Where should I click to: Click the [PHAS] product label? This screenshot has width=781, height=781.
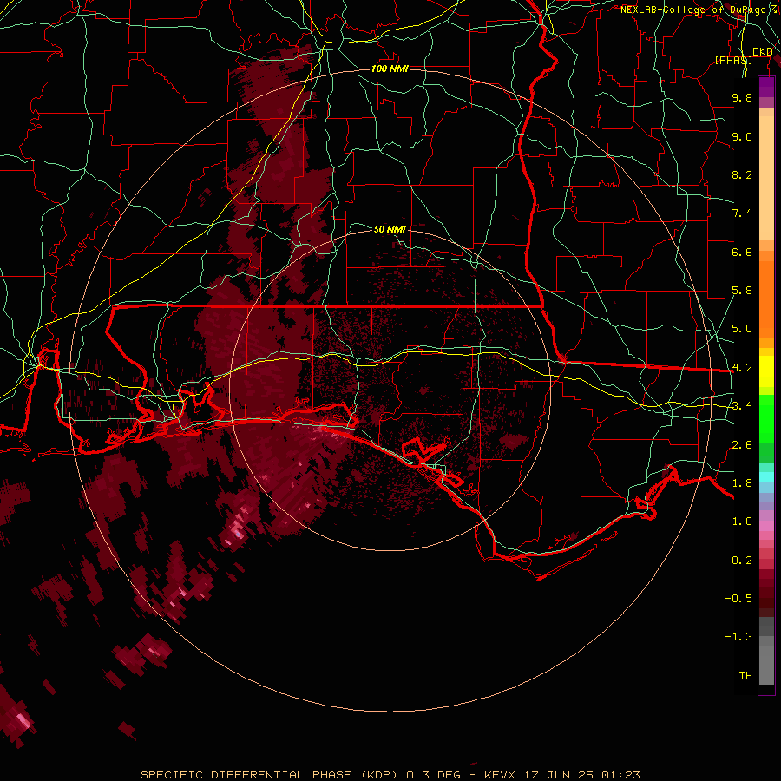pos(733,60)
